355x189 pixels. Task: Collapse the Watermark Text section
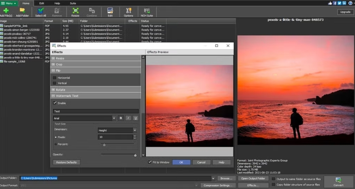53,96
